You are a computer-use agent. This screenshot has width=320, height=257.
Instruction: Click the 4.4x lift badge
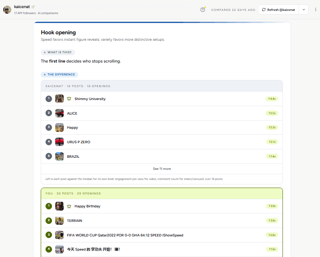pyautogui.click(x=272, y=99)
